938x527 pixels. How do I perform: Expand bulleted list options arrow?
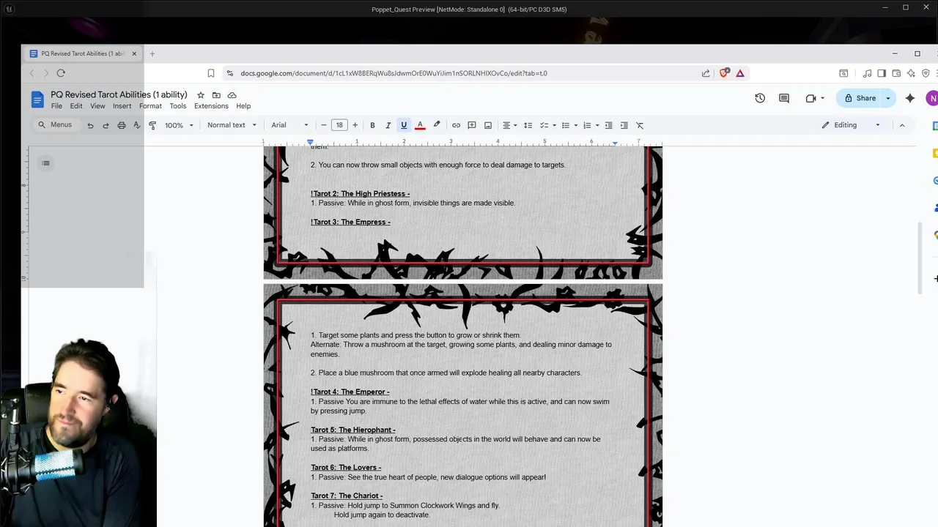coord(575,125)
